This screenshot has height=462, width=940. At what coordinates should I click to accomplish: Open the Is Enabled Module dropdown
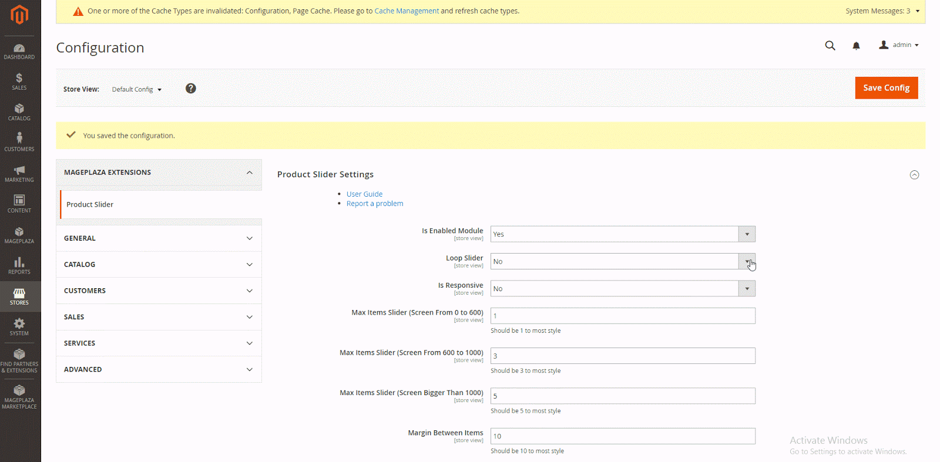tap(622, 234)
